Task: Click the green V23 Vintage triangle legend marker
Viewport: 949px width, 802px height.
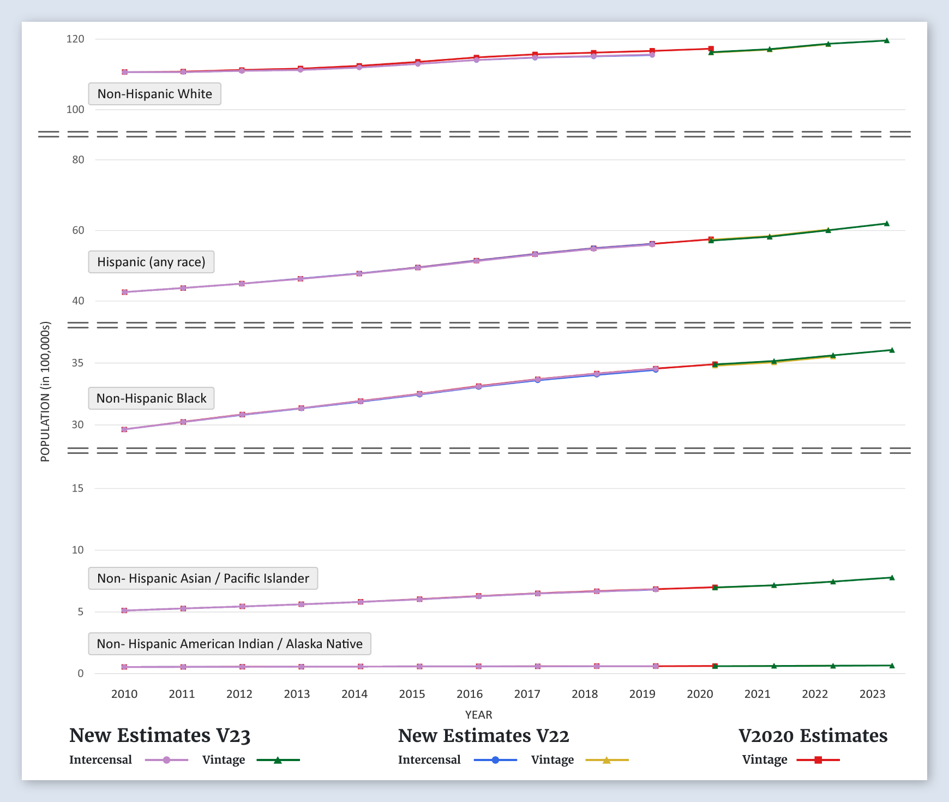Action: [278, 760]
